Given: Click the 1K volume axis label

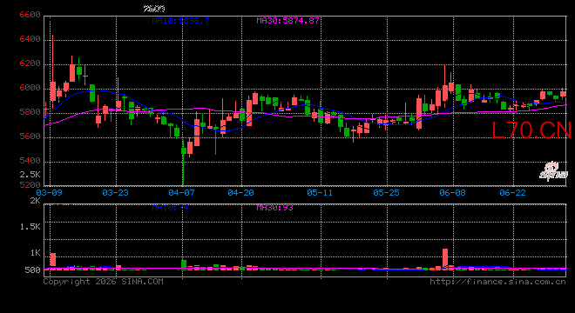Looking at the screenshot, I should pos(35,253).
